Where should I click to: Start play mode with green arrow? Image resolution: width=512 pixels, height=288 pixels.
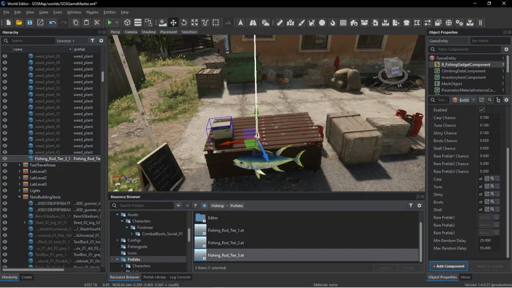click(110, 23)
